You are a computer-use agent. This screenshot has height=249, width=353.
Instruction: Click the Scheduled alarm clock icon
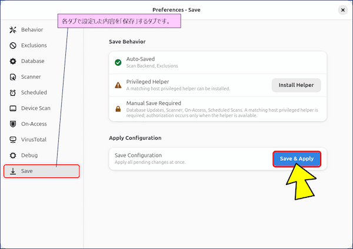13,93
